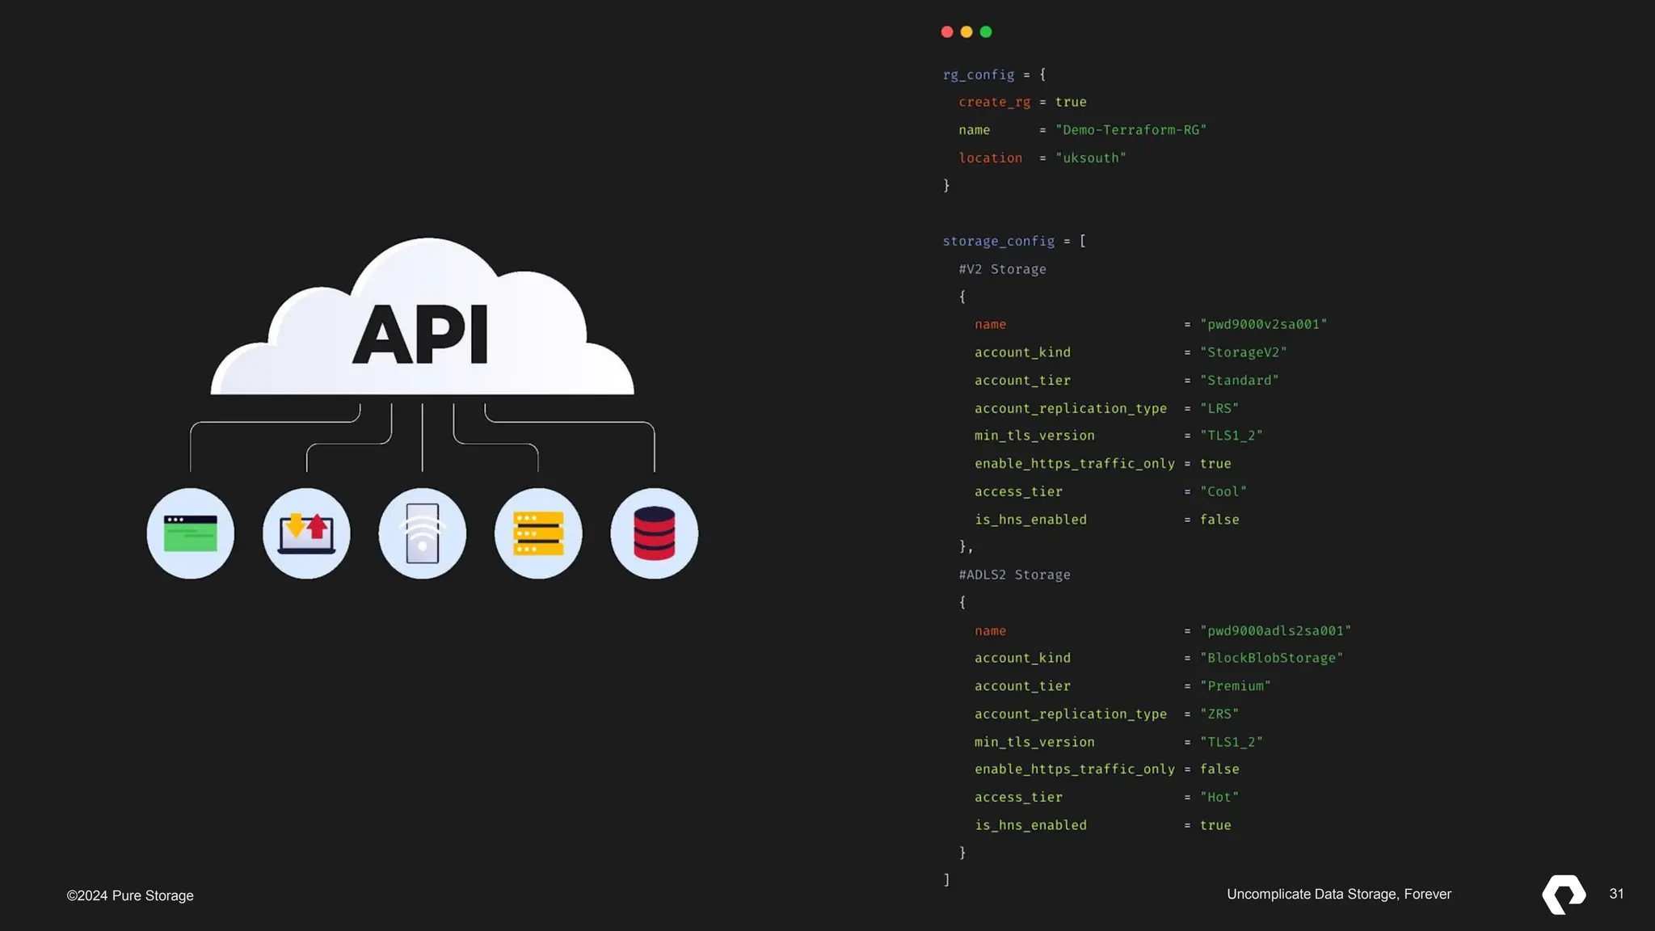1655x931 pixels.
Task: Select the "Demo-Terraform-RG" string value
Action: (1131, 130)
